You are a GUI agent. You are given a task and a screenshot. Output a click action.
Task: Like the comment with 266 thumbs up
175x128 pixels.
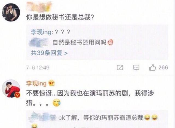[x=152, y=68]
